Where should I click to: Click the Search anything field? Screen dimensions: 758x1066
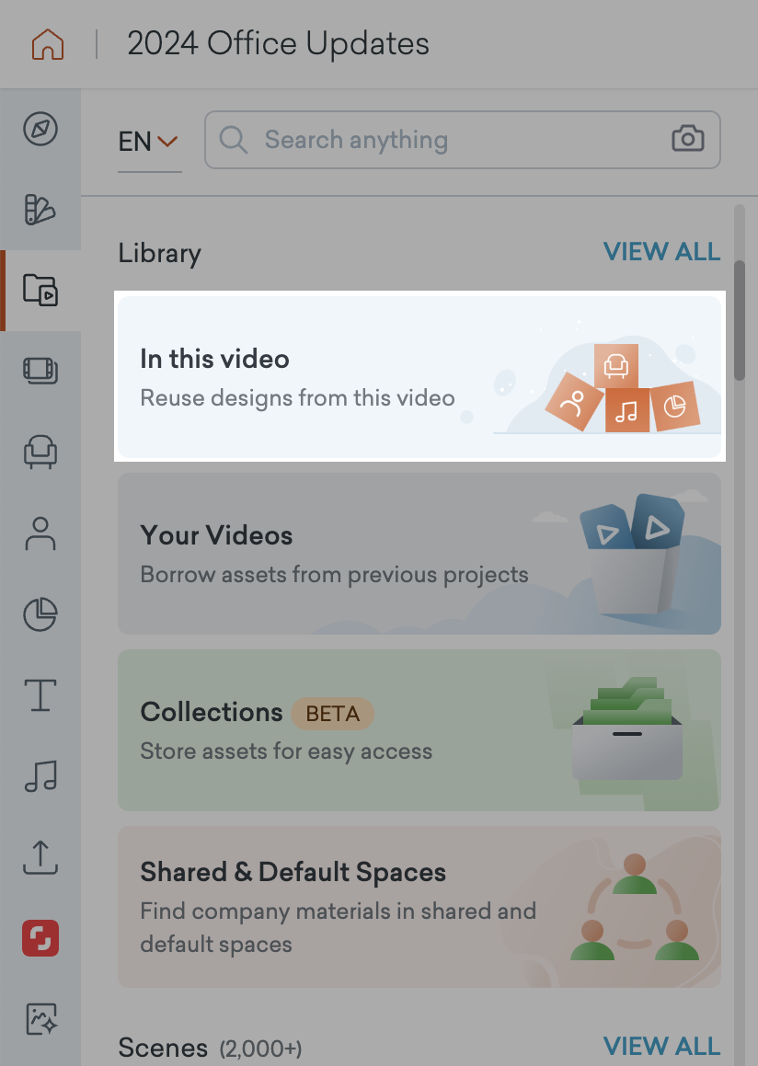(x=463, y=140)
